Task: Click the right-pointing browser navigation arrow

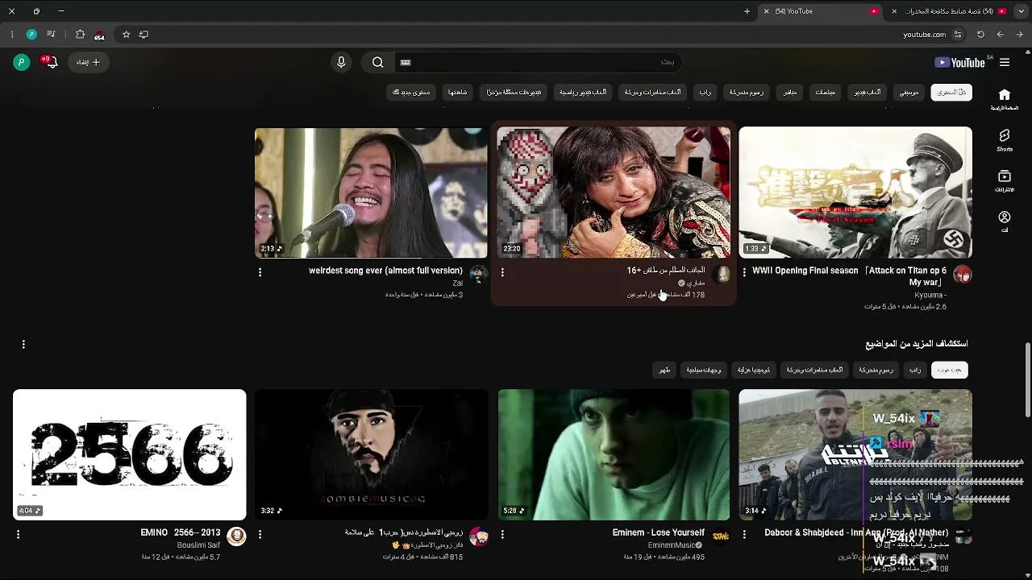Action: [x=1020, y=35]
